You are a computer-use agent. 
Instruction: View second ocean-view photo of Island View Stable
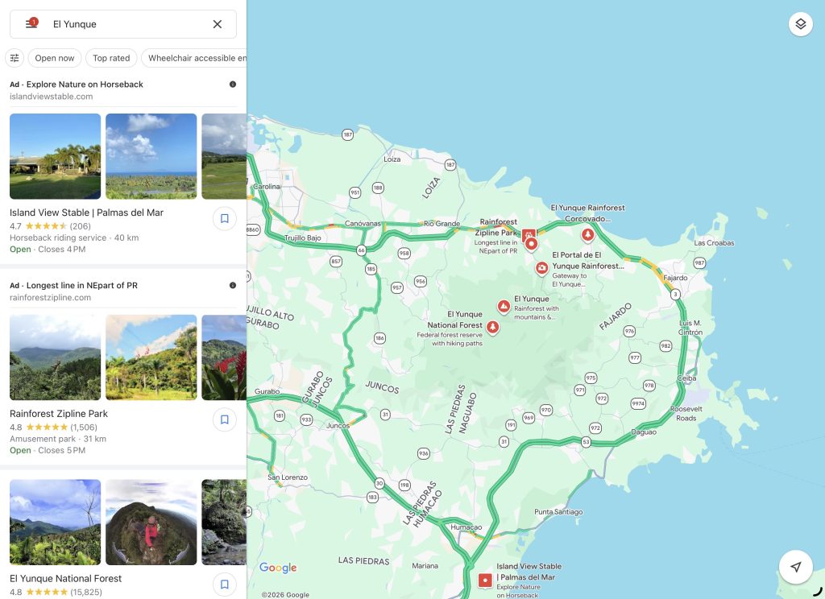click(x=151, y=156)
